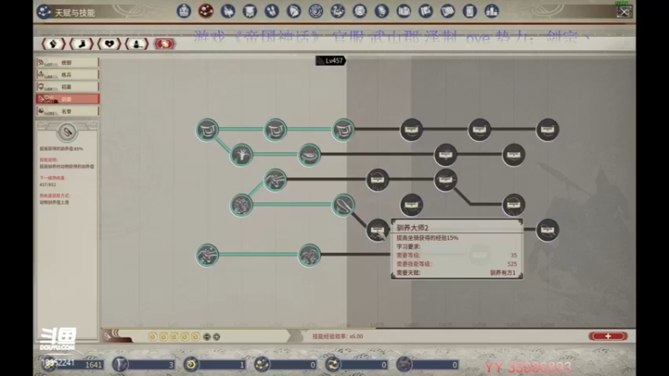Click the last locked node in the second row
Image resolution: width=669 pixels, height=376 pixels.
(x=513, y=155)
